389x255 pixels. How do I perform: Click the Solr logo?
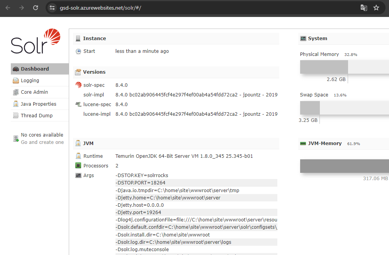[36, 42]
